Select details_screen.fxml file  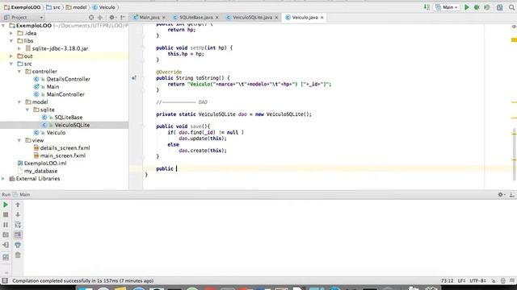click(65, 148)
